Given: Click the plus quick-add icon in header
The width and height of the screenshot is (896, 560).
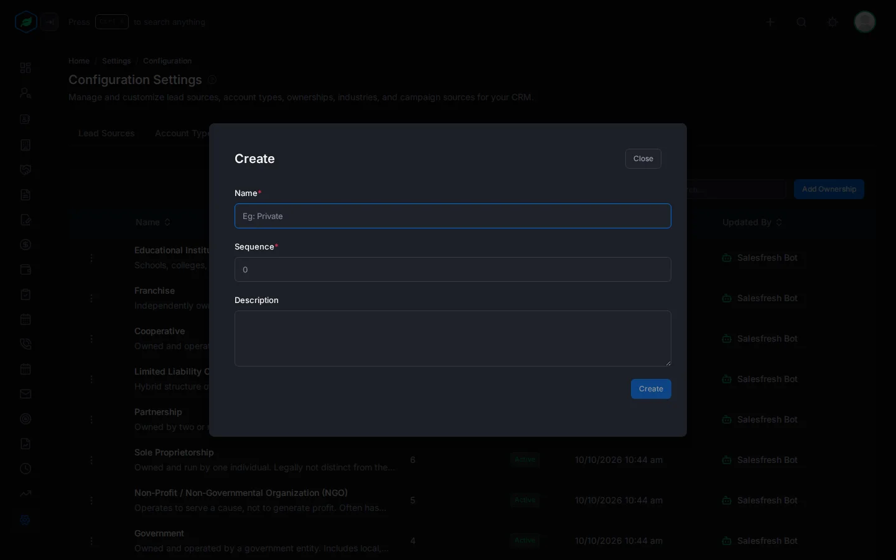Looking at the screenshot, I should [x=770, y=22].
